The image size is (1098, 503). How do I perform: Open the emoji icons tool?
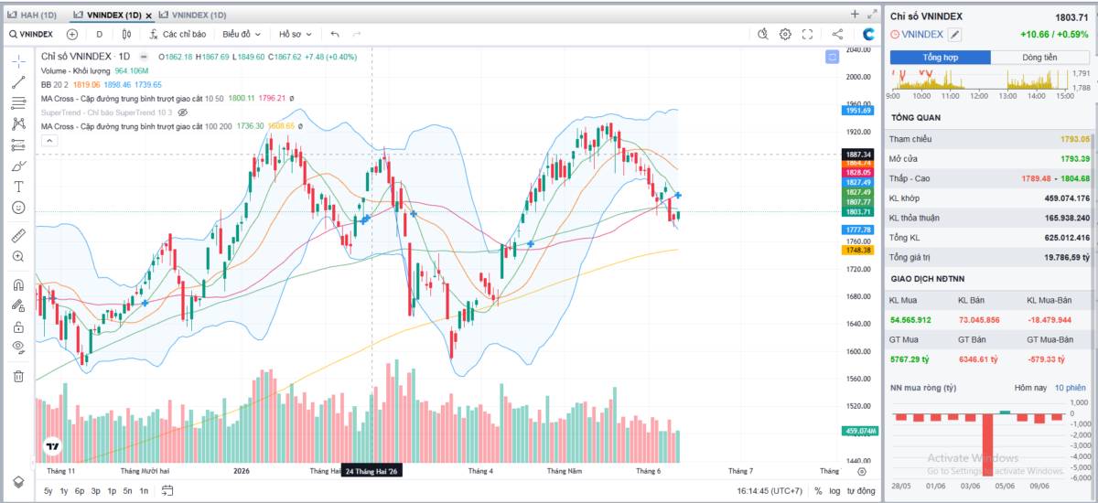(18, 208)
